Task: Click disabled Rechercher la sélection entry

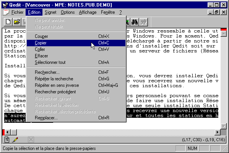Action: coord(76,105)
